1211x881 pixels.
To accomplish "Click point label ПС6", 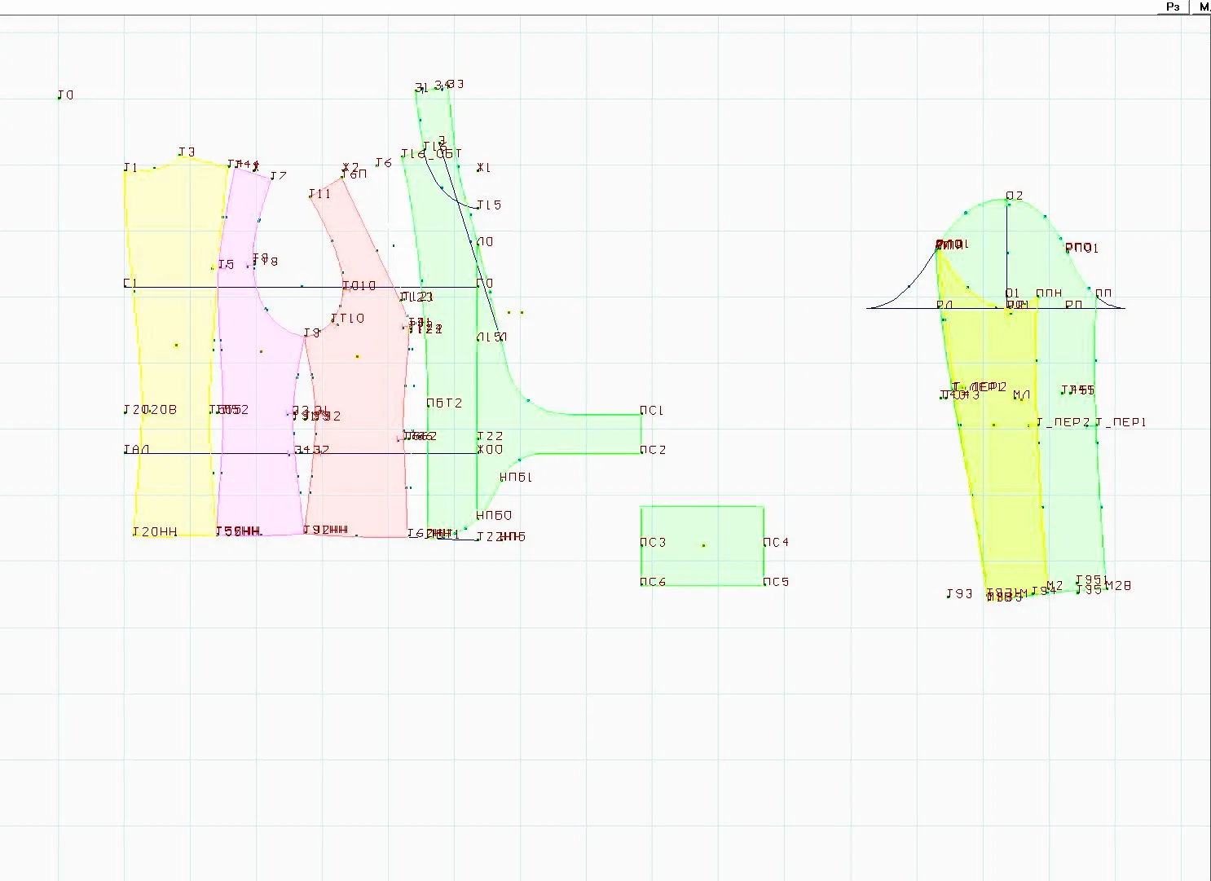I will [653, 582].
